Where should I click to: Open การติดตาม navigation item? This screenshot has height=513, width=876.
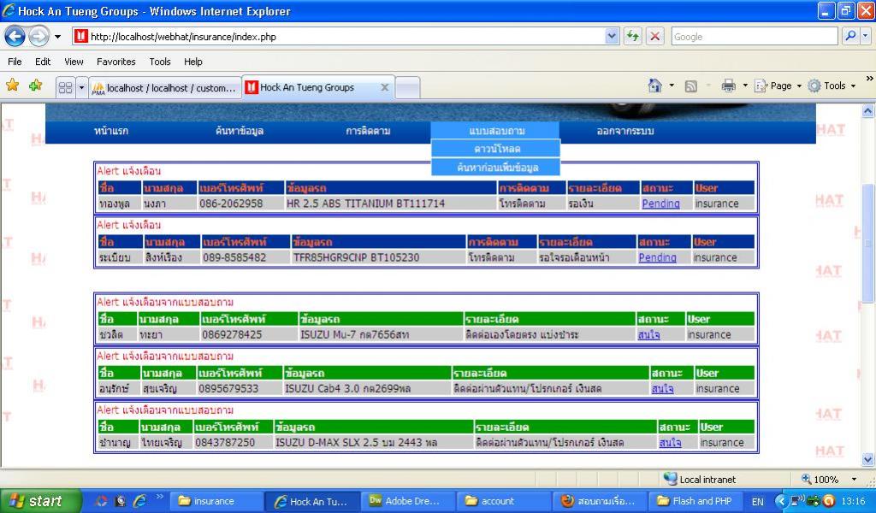(368, 131)
